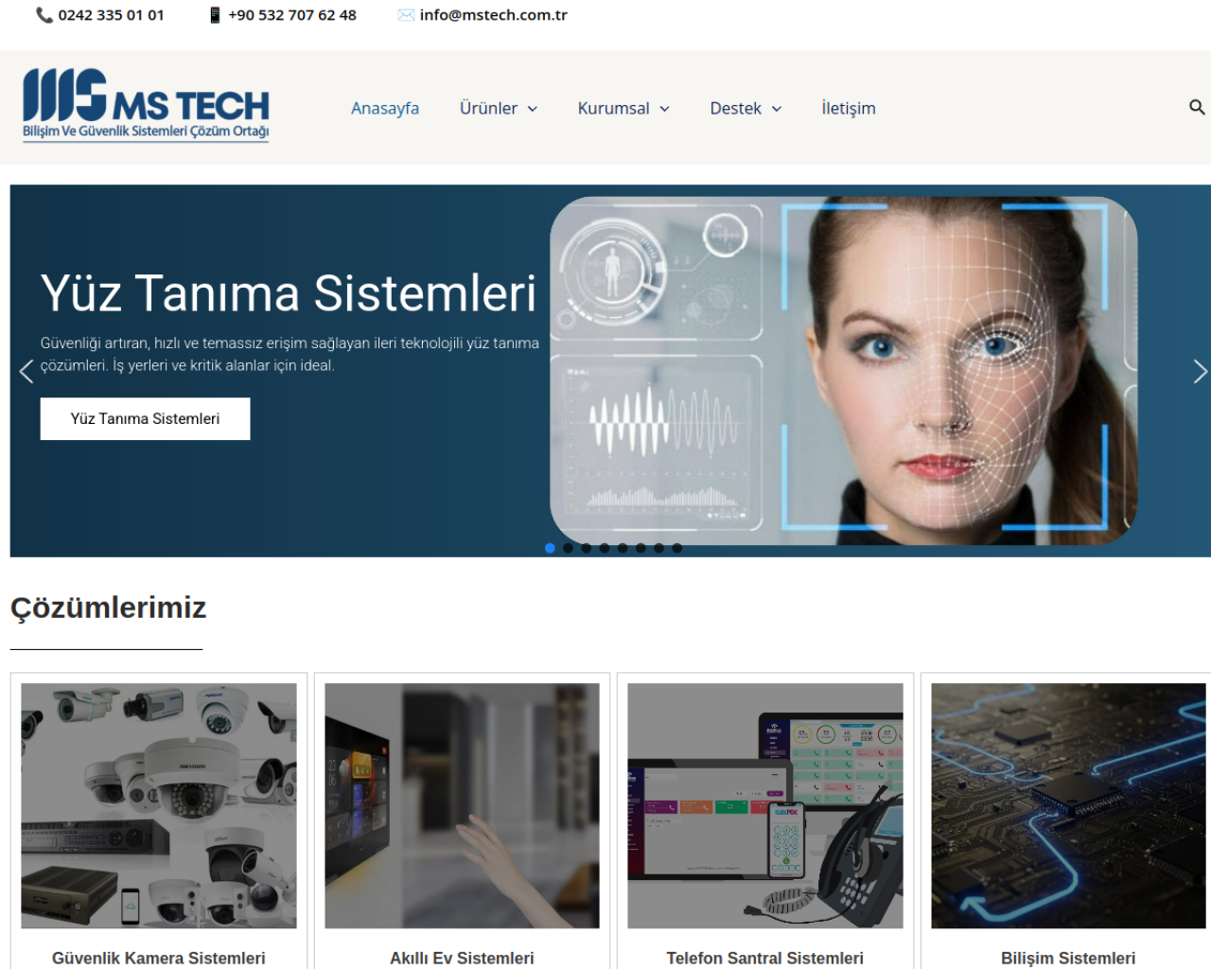Viewport: 1211px width, 969px height.
Task: Open the İletişim menu item
Action: pyautogui.click(x=849, y=108)
